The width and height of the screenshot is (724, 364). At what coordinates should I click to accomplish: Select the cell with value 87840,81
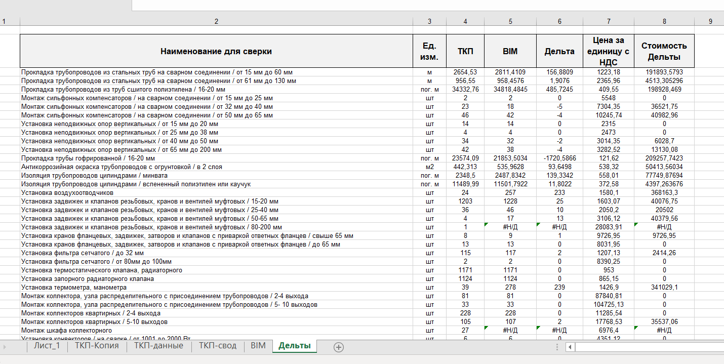tap(609, 296)
